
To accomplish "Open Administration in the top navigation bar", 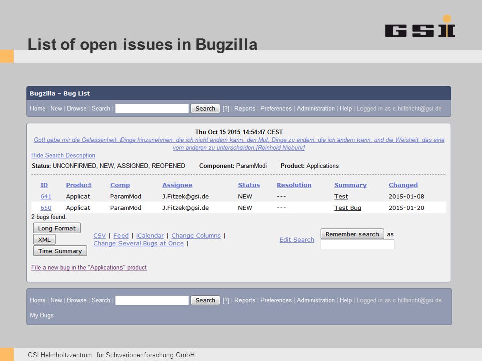I will tap(316, 109).
